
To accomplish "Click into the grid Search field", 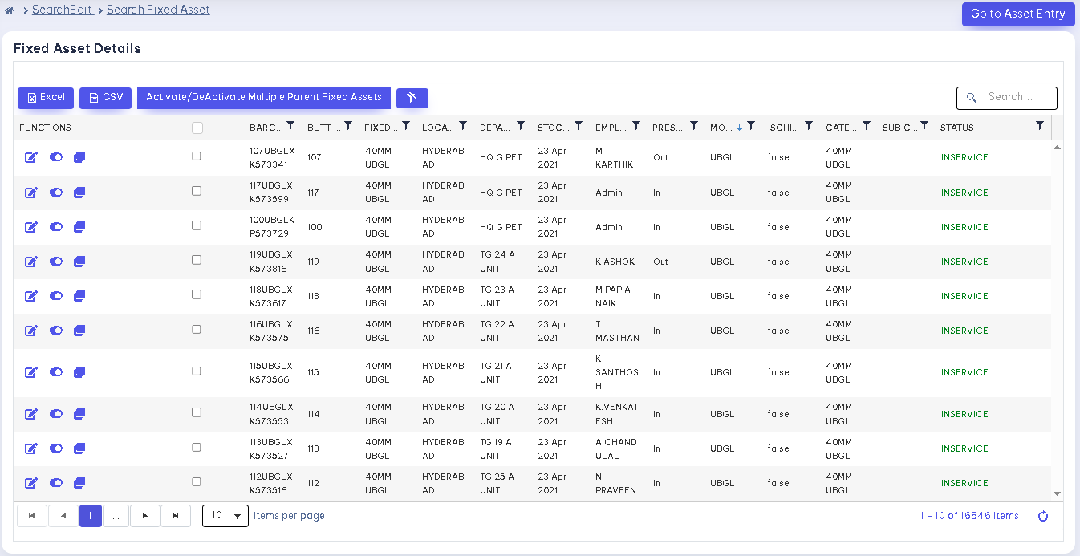I will point(1007,98).
